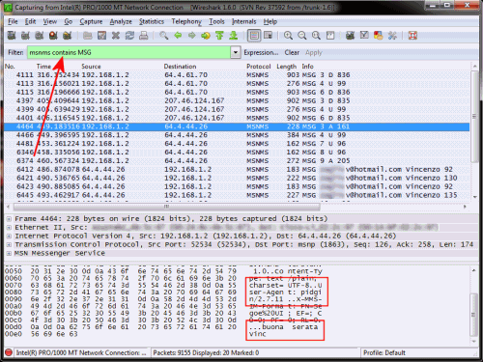Toggle the Colorize packet list button
483x362 pixels.
coord(254,36)
